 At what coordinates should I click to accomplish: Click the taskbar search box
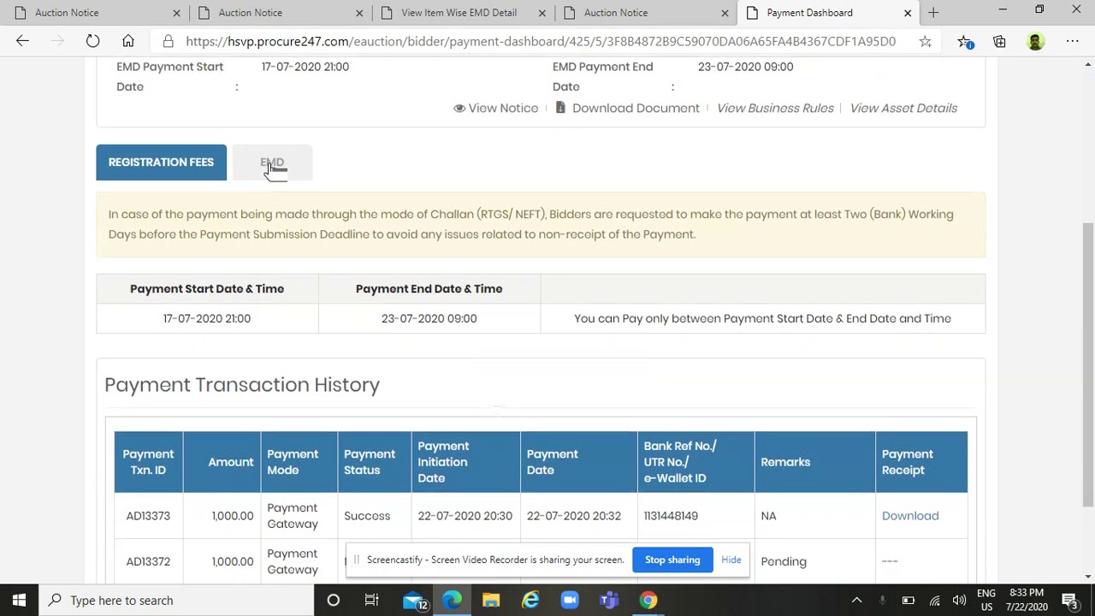[176, 601]
